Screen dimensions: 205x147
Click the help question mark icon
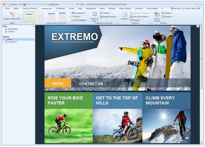(198, 8)
